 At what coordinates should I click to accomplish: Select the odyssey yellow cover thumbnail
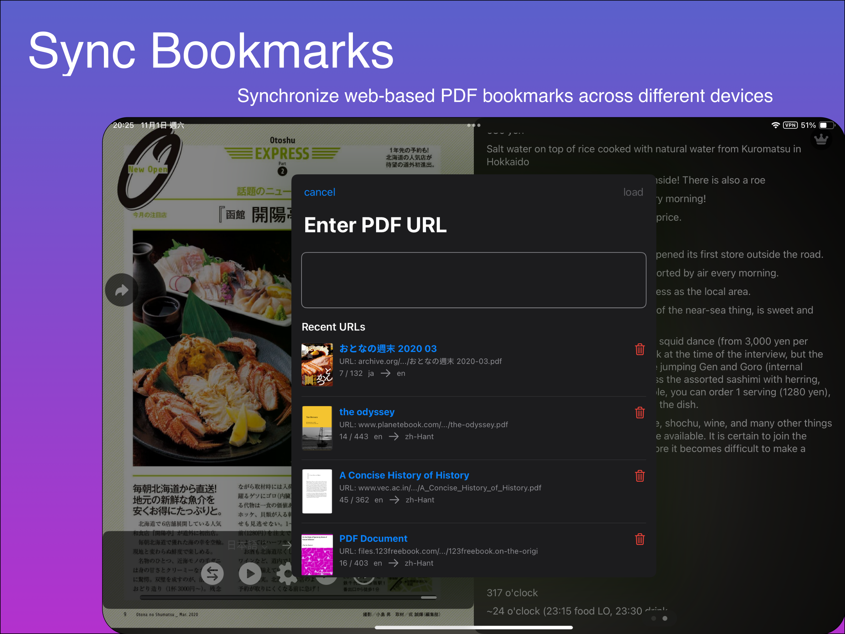[x=317, y=428]
